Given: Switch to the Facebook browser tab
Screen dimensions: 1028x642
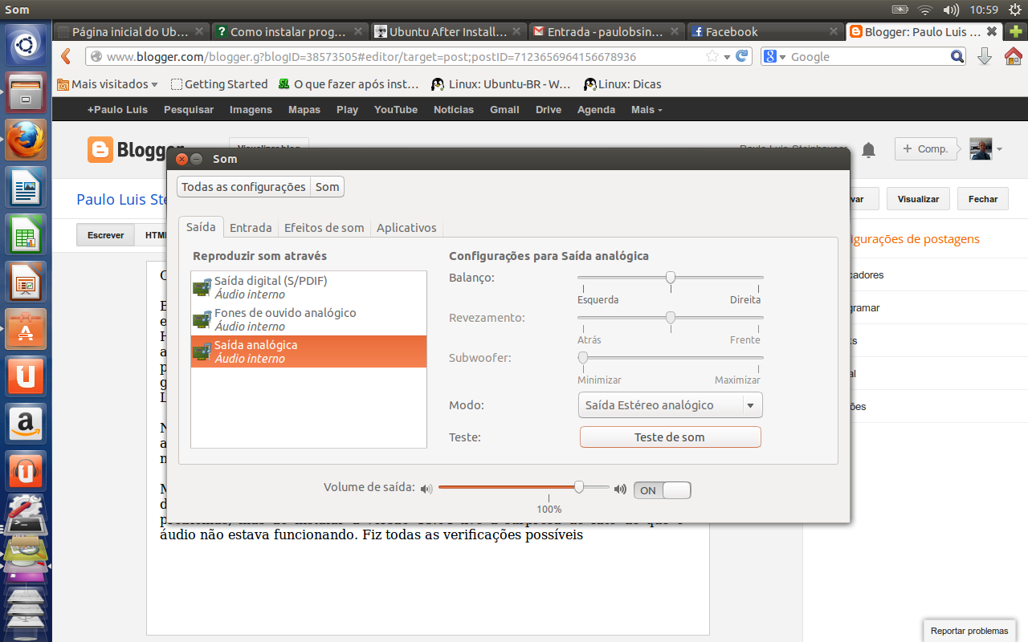Looking at the screenshot, I should coord(765,32).
